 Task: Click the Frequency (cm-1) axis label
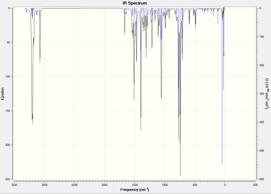[x=134, y=190]
